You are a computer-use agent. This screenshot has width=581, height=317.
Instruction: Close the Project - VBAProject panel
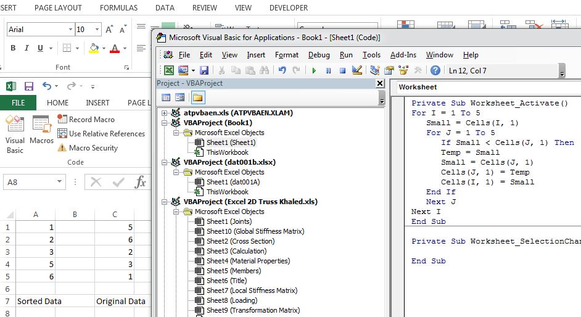(x=380, y=83)
